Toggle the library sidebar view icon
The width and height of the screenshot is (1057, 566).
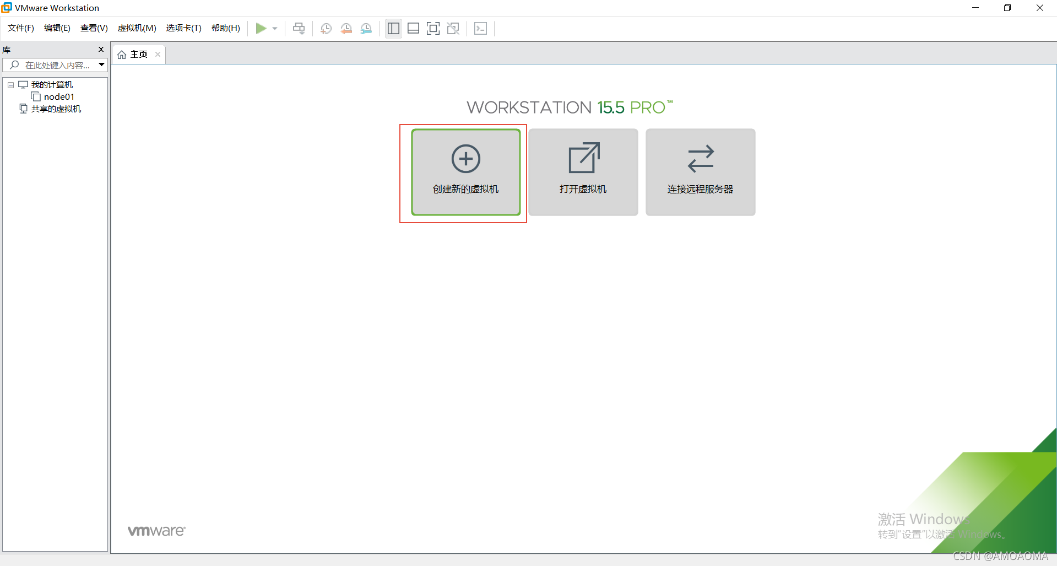pos(393,29)
